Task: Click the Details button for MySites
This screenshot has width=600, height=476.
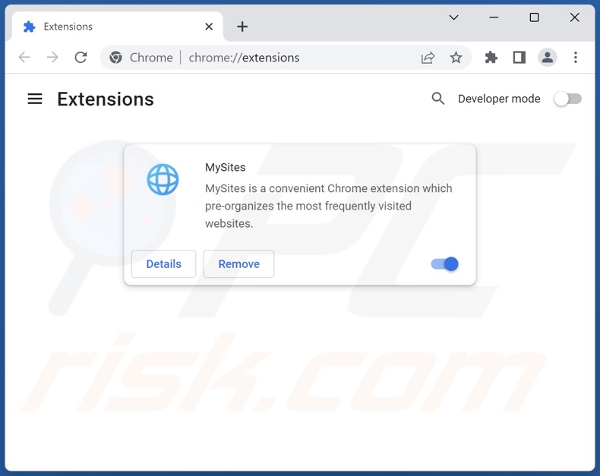Action: [164, 264]
